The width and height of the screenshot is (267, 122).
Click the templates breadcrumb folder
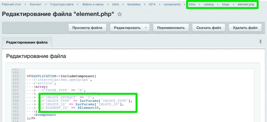point(134,5)
